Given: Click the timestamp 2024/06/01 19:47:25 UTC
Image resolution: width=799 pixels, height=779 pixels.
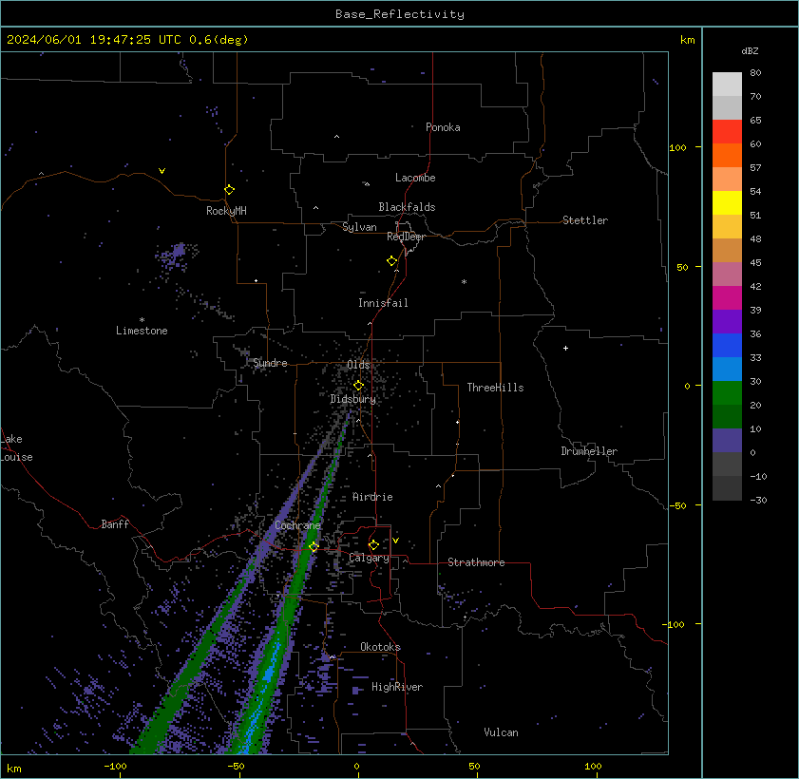Looking at the screenshot, I should pos(93,40).
